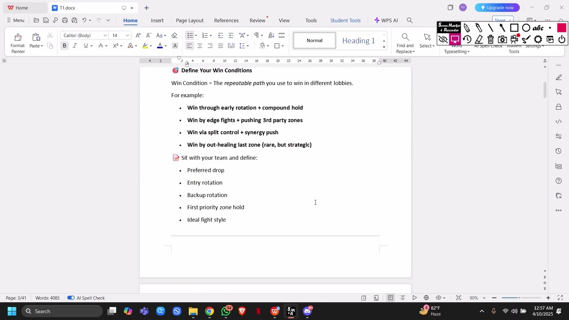
Task: Go to the Review tab
Action: [x=257, y=20]
